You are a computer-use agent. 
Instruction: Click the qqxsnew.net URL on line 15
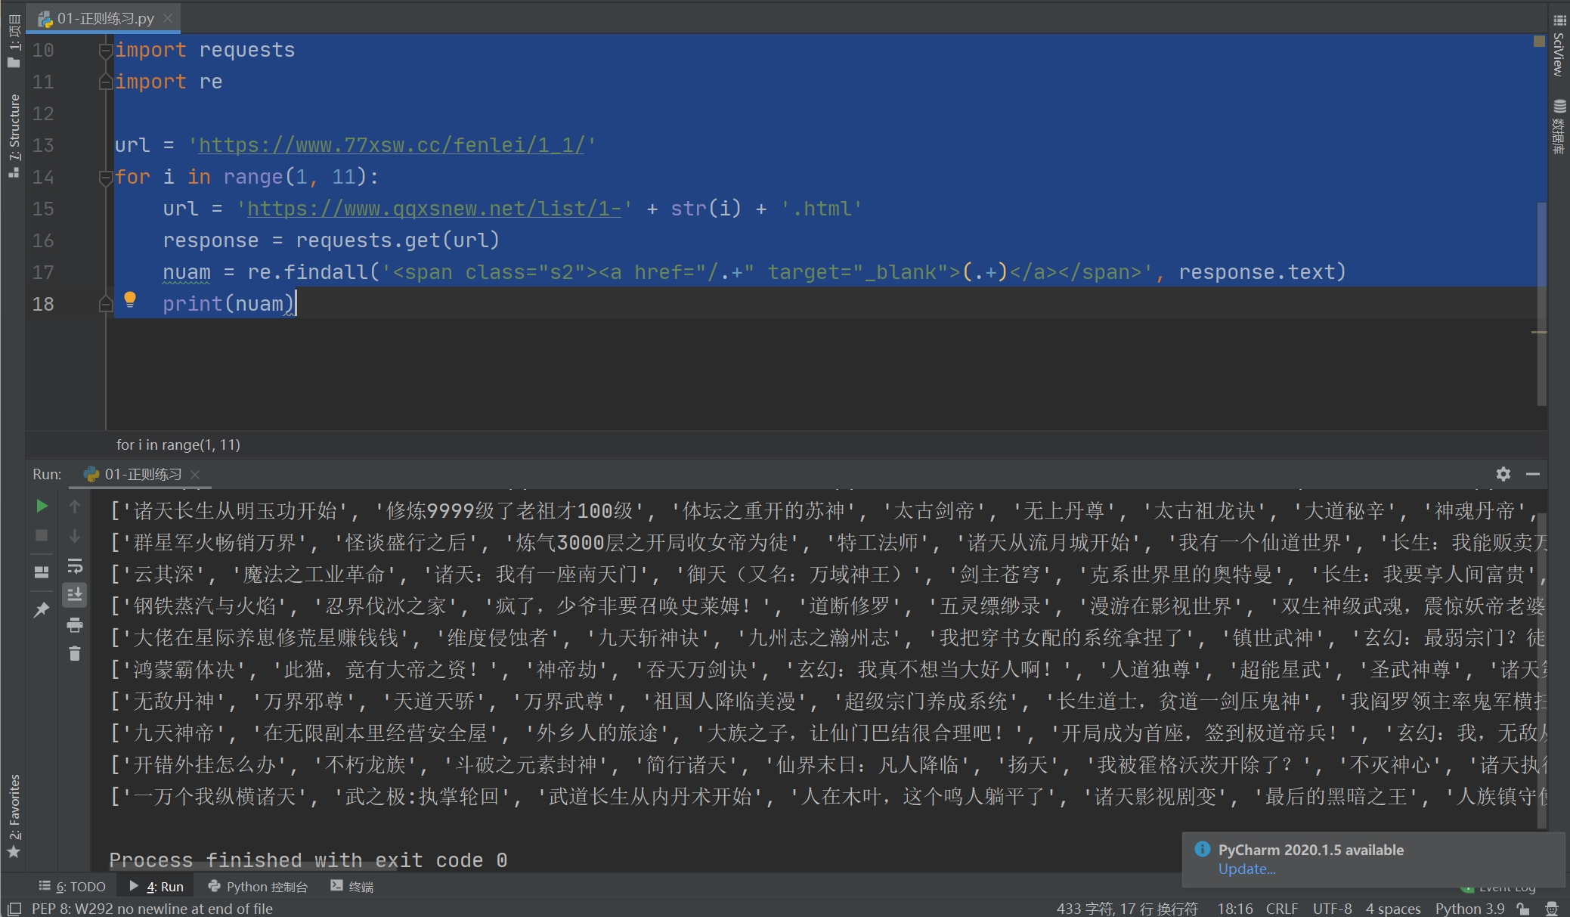434,209
